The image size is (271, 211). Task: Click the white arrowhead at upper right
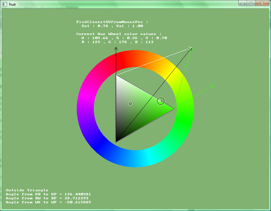coord(190,48)
